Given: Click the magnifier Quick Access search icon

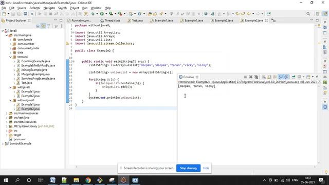Looking at the screenshot, I should point(308,14).
